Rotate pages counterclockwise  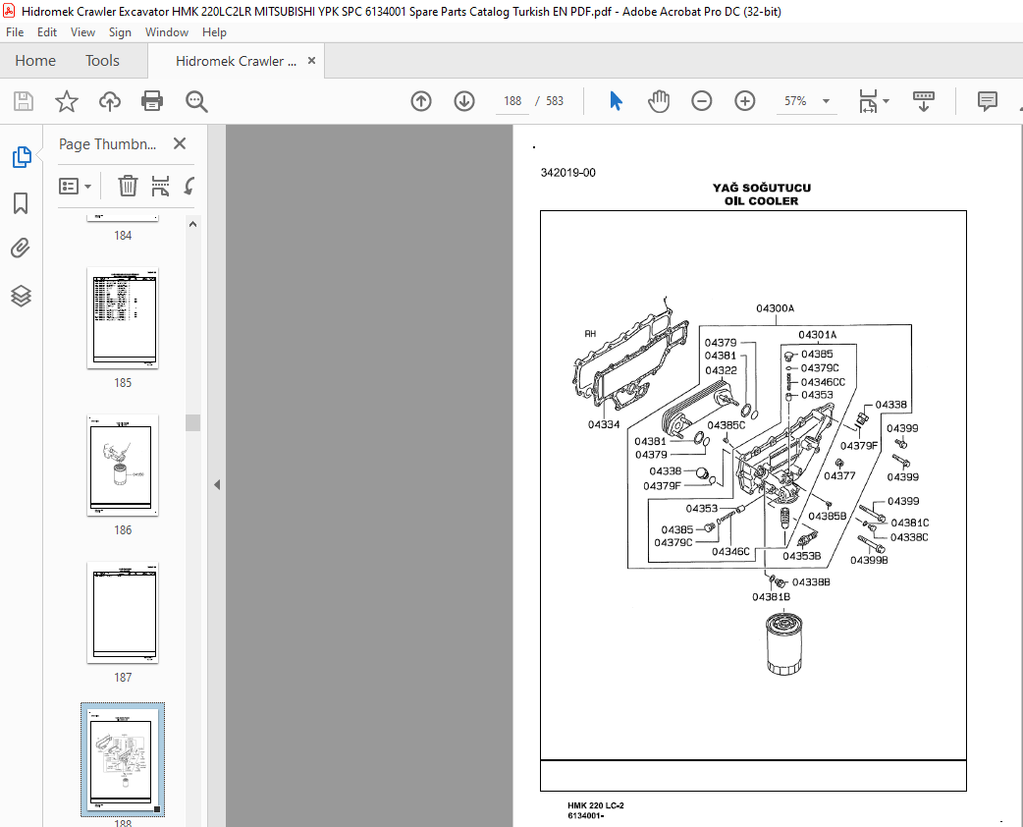click(189, 186)
